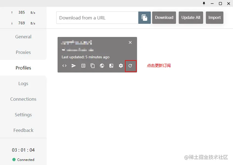The height and width of the screenshot is (165, 233).
Task: Remove profile with the X icon on card
Action: click(x=130, y=42)
